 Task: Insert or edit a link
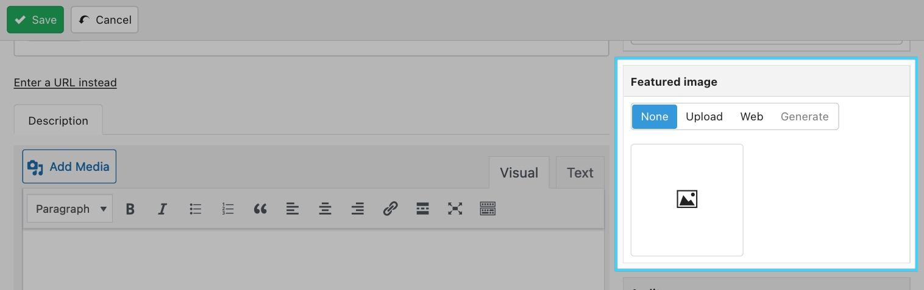click(390, 209)
